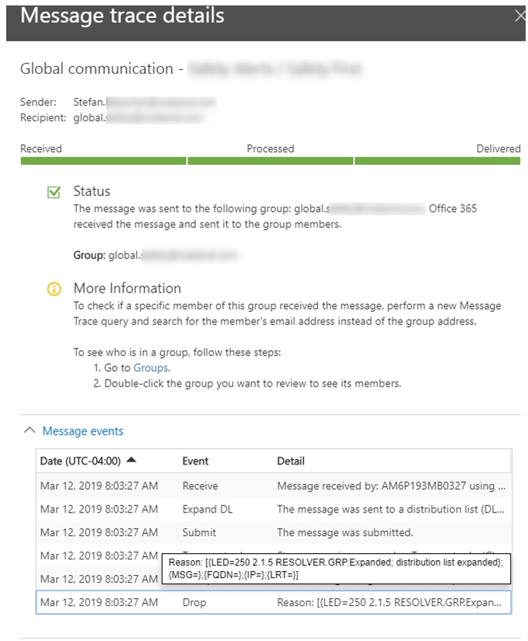
Task: Click the Received progress bar segment
Action: tap(103, 161)
